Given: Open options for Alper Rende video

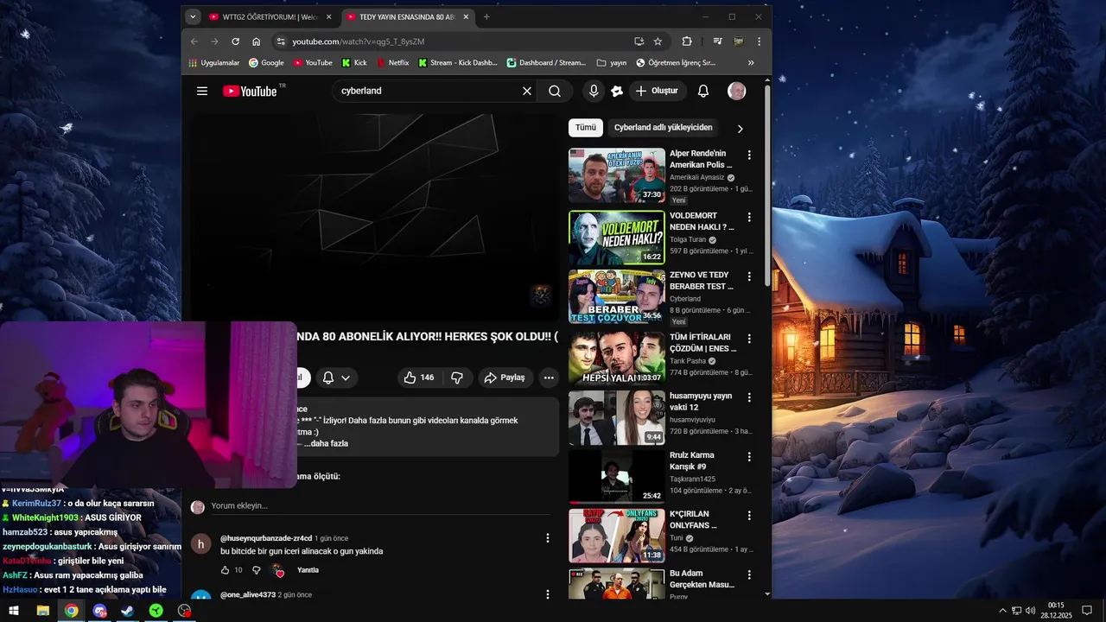Looking at the screenshot, I should coord(749,155).
